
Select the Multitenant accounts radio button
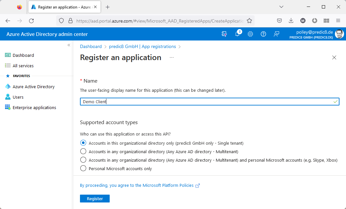coord(83,151)
